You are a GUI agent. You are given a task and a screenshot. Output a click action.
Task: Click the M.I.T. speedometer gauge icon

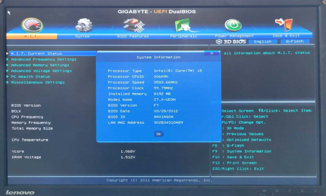(x=32, y=25)
